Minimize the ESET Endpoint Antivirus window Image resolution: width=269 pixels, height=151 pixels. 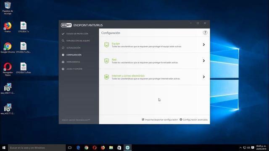coord(191,23)
